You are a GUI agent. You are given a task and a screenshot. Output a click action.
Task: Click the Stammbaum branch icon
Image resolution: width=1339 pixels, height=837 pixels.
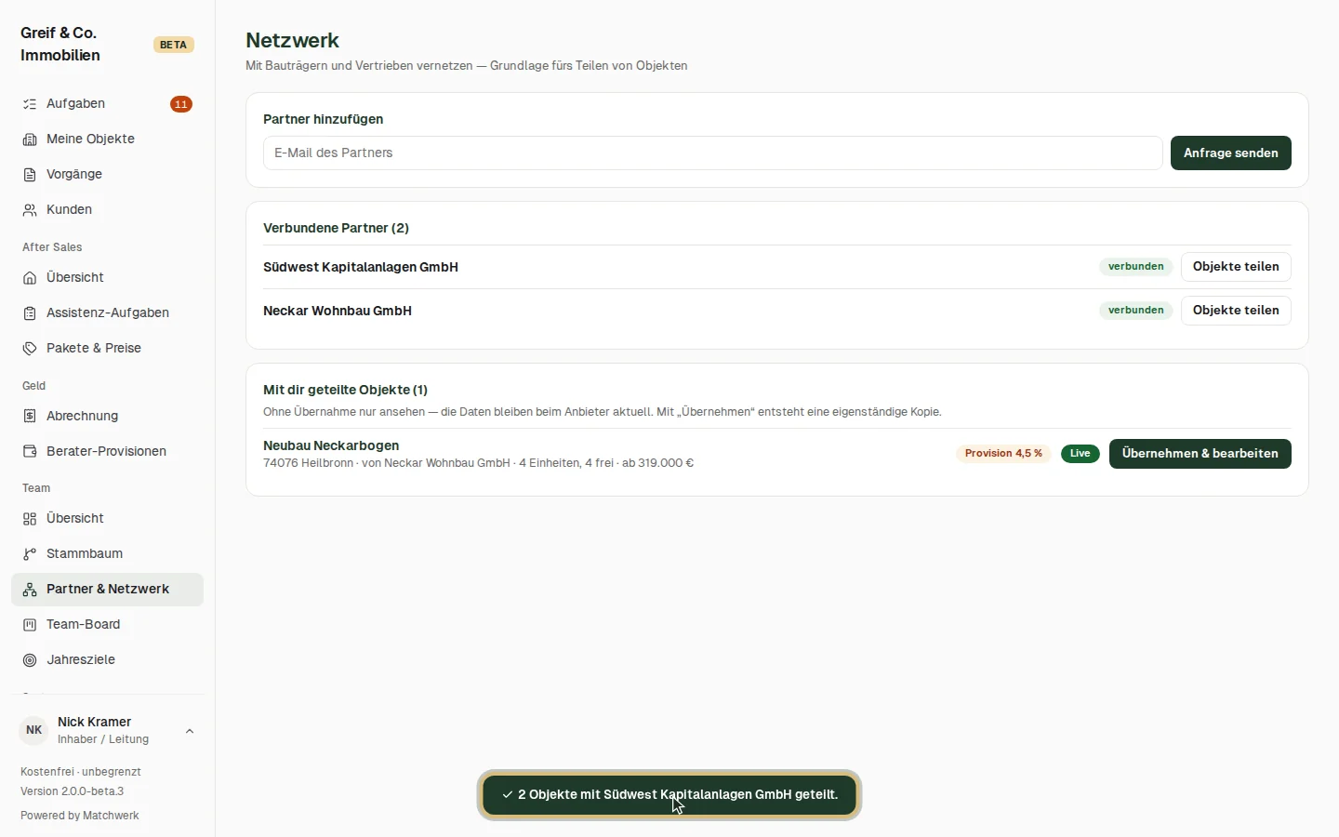pyautogui.click(x=30, y=554)
